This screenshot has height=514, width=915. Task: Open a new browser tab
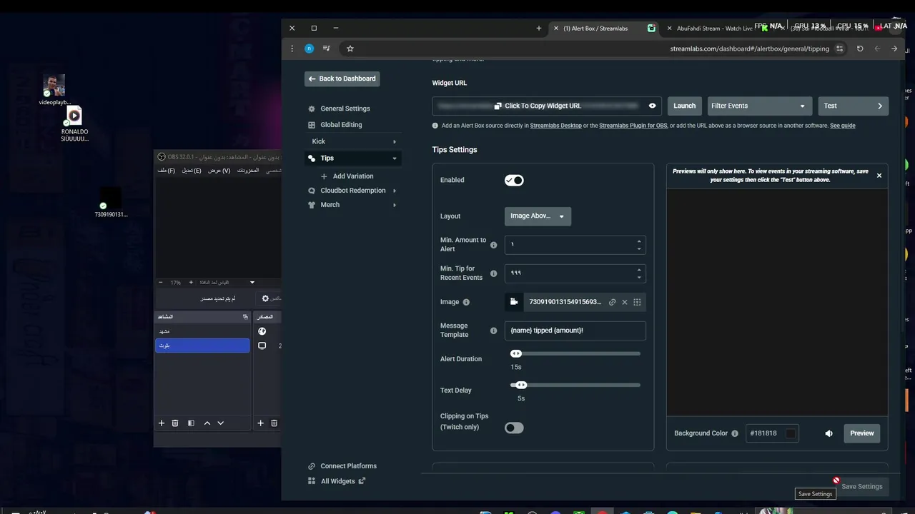click(x=539, y=29)
